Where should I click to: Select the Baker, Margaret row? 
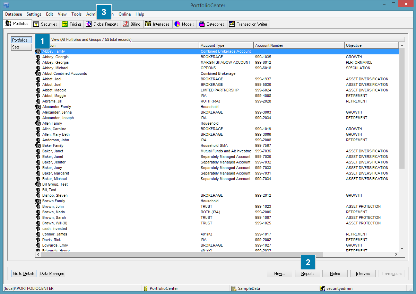(217, 173)
